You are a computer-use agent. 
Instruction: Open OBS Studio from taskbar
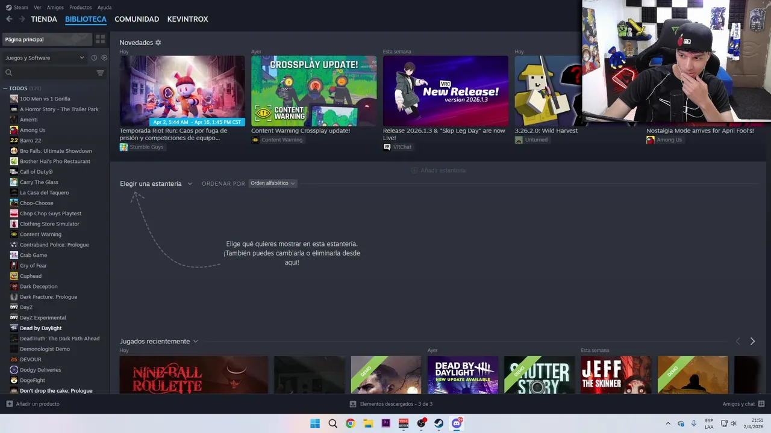click(x=421, y=423)
